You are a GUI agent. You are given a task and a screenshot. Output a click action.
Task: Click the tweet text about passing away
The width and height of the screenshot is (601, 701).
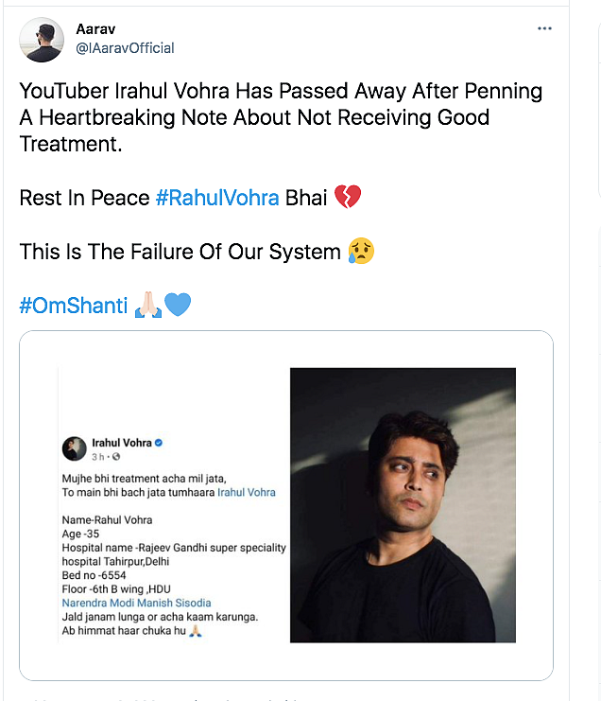tap(281, 117)
